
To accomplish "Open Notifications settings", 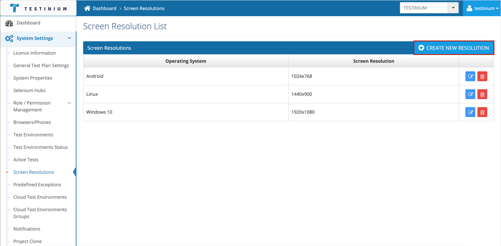I will click(27, 229).
